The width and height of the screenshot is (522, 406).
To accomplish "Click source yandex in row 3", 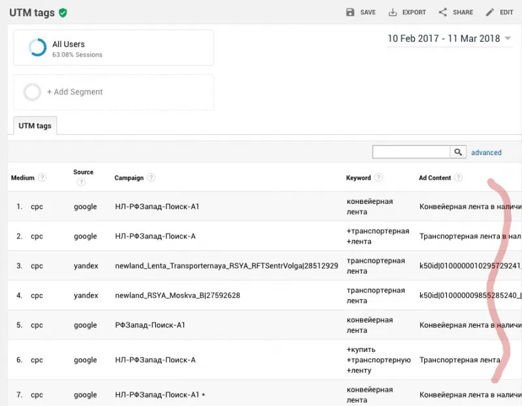I will coord(86,266).
